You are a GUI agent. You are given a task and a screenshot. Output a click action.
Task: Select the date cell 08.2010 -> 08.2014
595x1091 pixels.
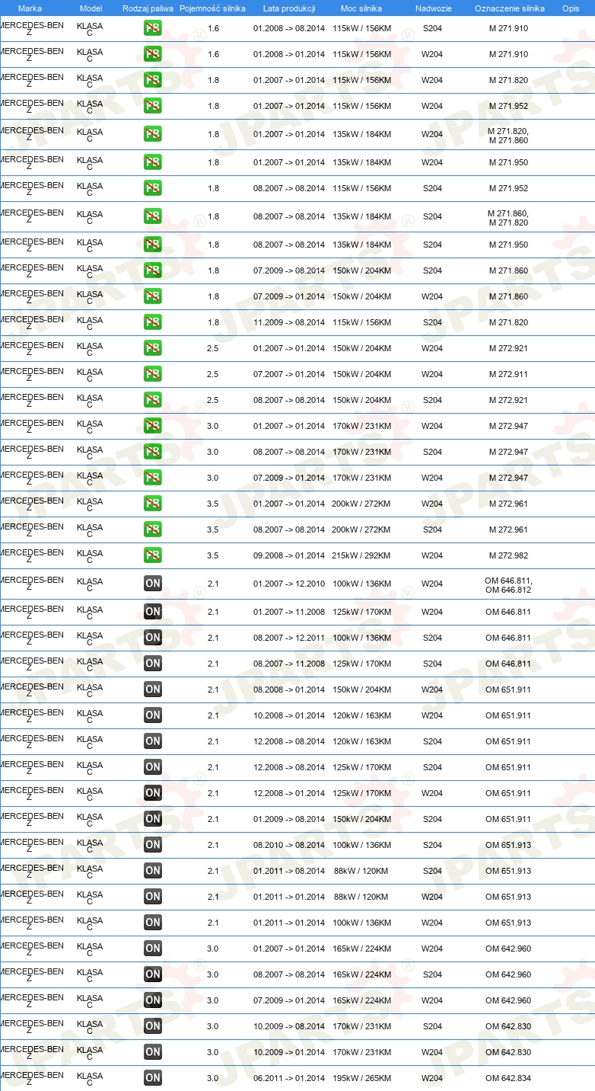(289, 845)
